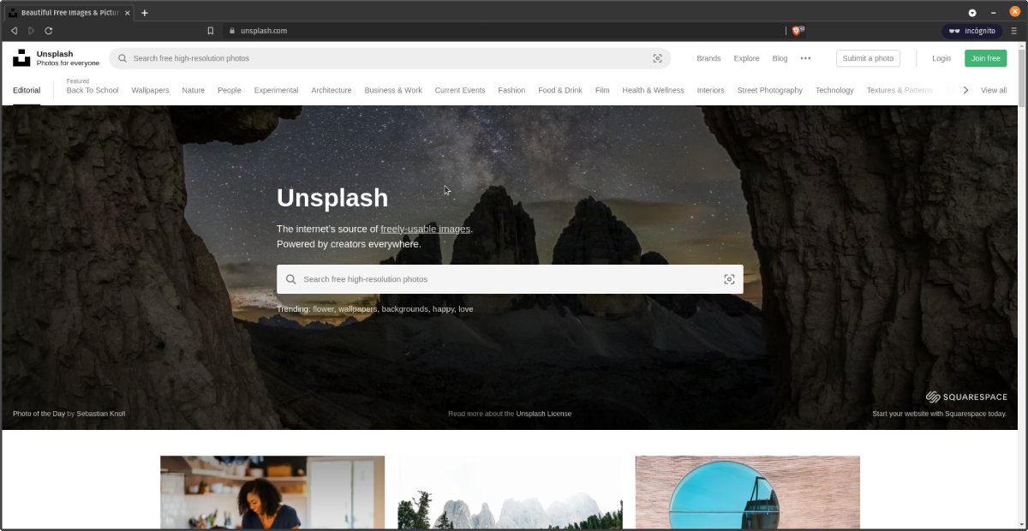This screenshot has height=531, width=1028.
Task: Open visual search in the top search bar
Action: (x=657, y=58)
